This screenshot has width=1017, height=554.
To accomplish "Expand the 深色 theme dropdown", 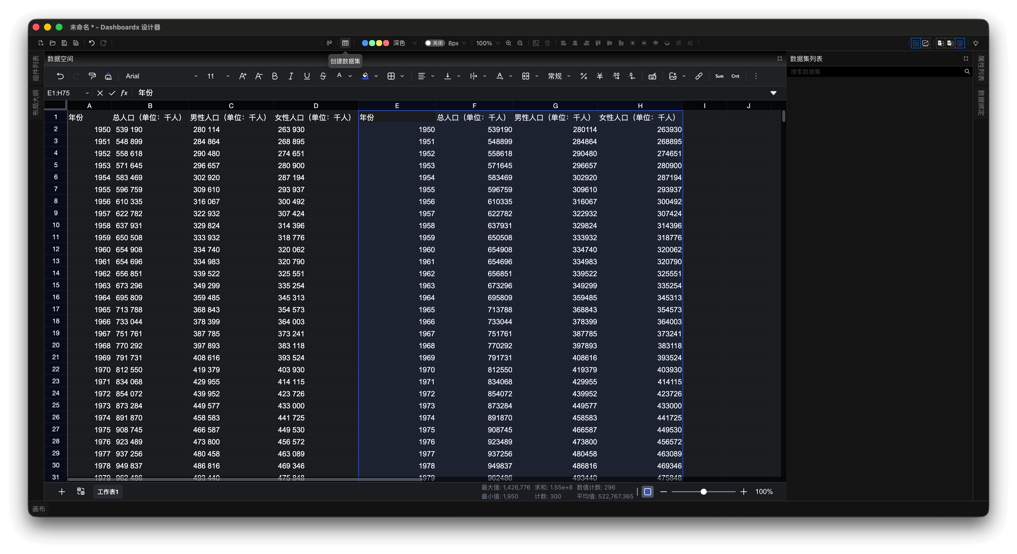I will click(414, 43).
